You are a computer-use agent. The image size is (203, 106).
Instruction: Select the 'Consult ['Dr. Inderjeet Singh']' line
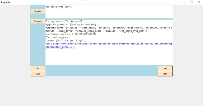65,41
